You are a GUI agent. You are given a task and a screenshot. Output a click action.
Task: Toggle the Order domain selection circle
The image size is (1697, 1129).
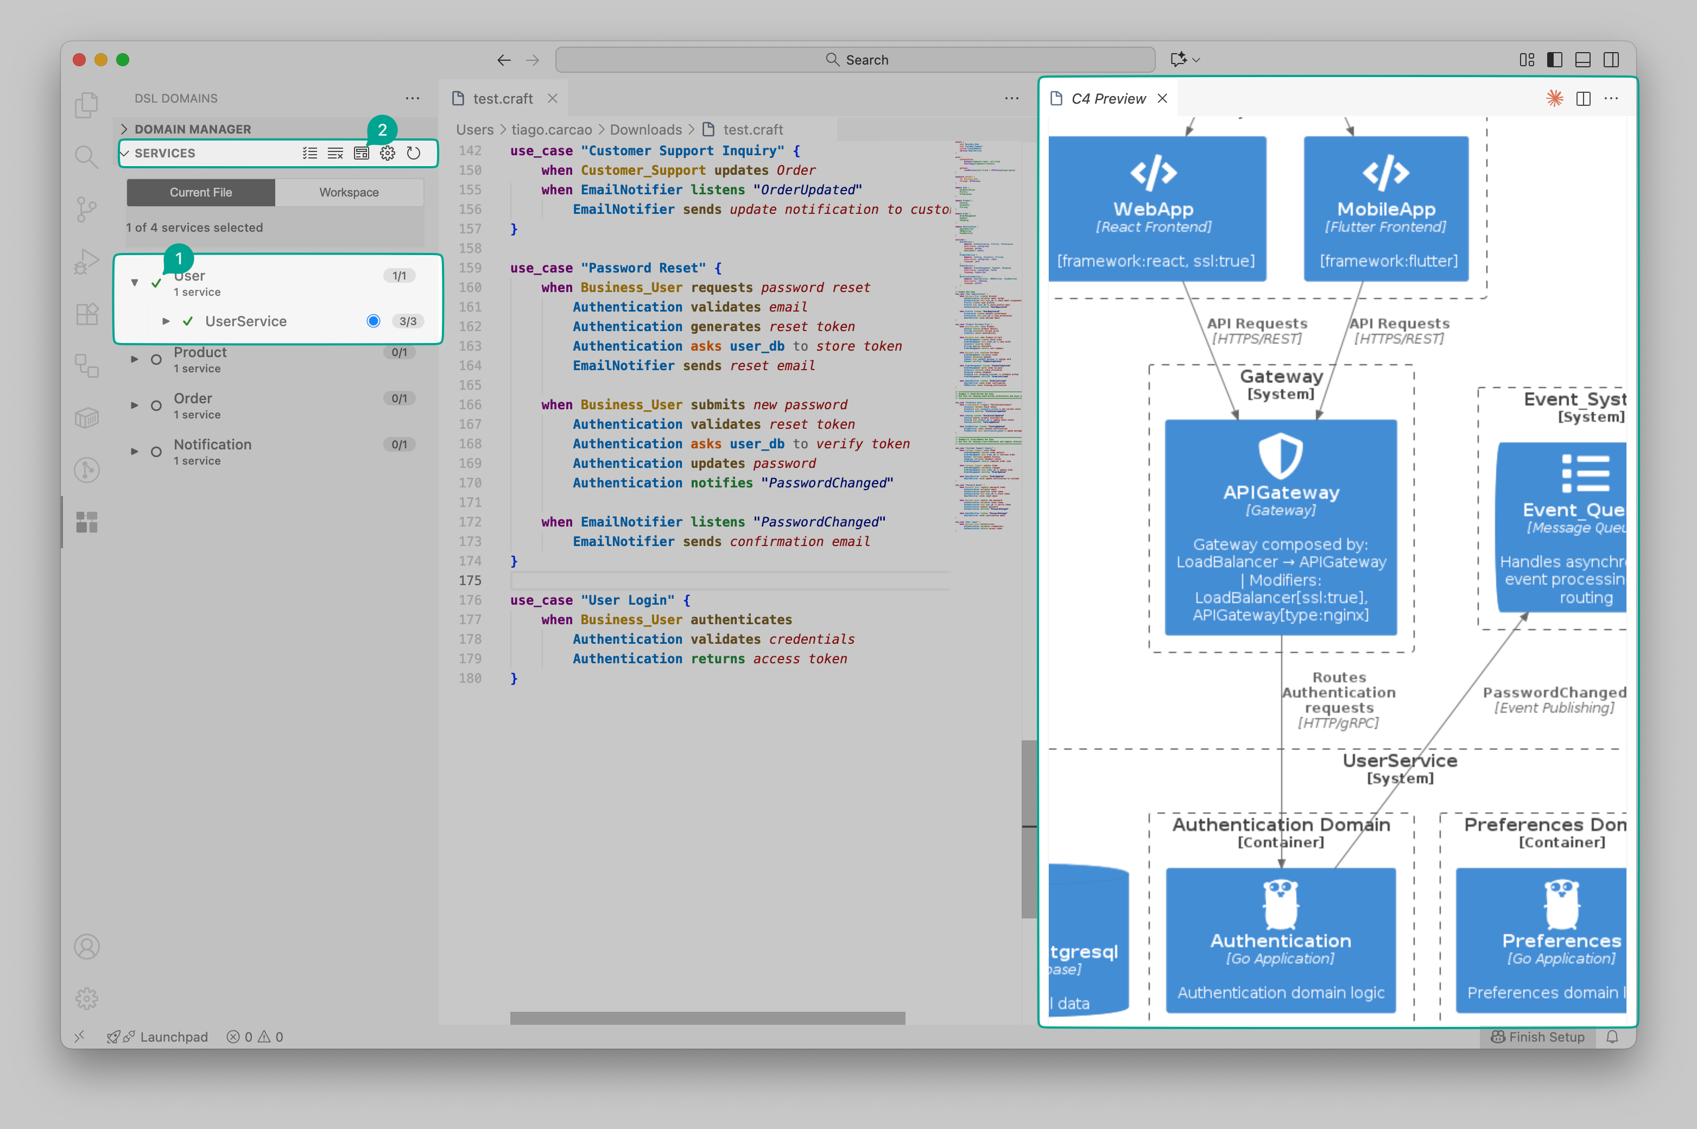155,405
